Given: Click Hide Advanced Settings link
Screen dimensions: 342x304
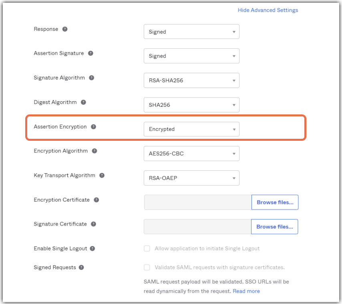Looking at the screenshot, I should pos(268,10).
